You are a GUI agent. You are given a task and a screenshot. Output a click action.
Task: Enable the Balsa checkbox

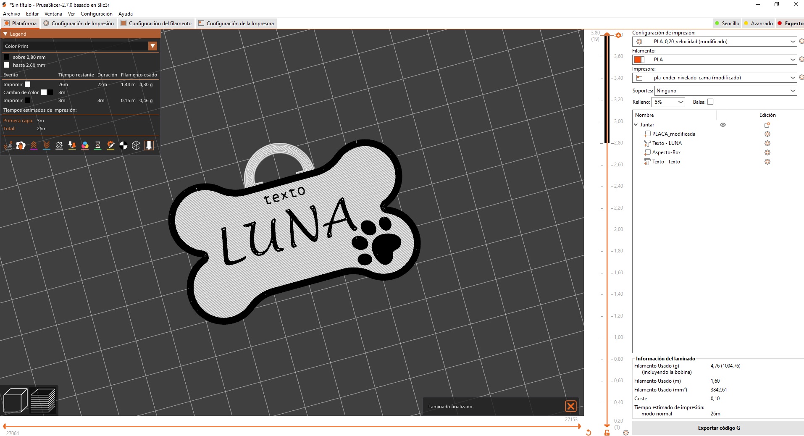pos(710,102)
